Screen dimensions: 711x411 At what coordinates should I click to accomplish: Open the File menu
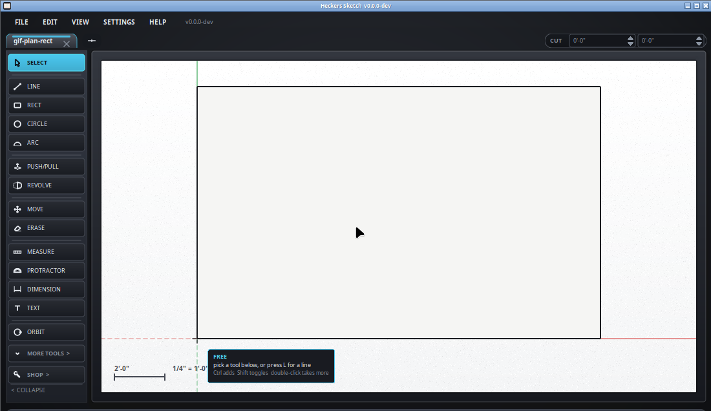(21, 22)
